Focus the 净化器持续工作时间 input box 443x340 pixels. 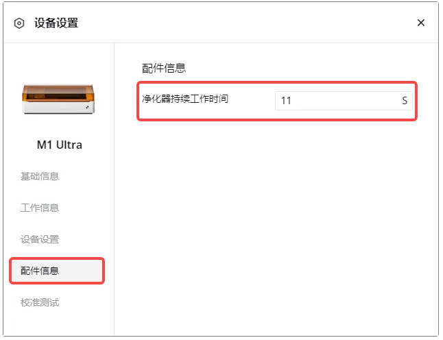click(344, 101)
